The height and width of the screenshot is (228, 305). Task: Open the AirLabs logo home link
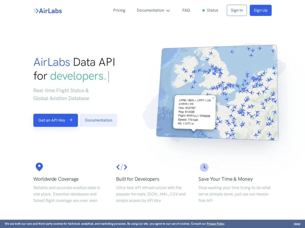click(x=48, y=11)
